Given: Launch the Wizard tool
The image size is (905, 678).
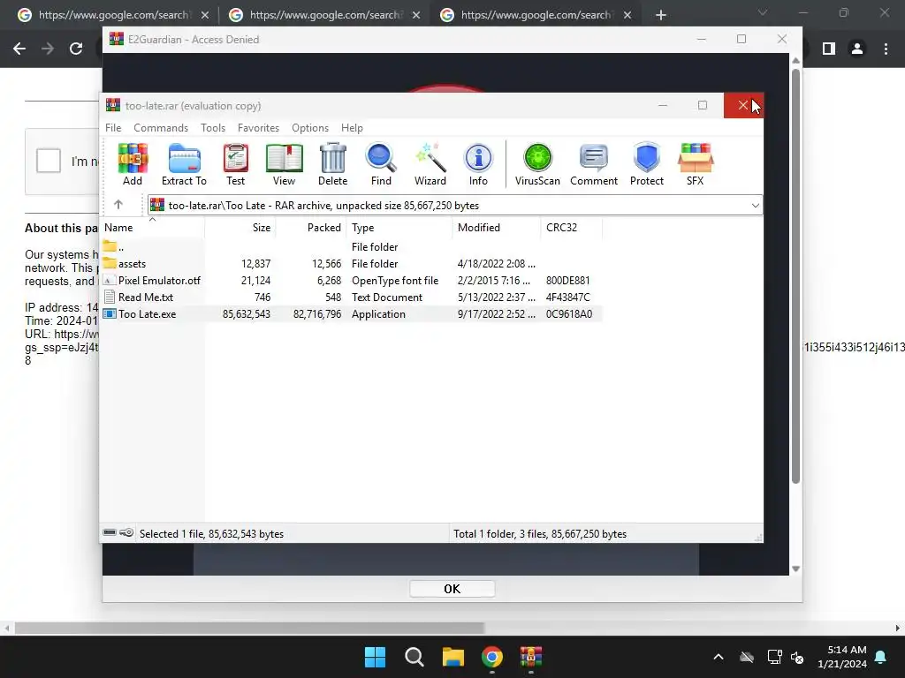Looking at the screenshot, I should point(430,164).
